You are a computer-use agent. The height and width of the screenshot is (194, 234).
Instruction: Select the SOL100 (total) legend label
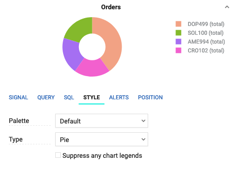pyautogui.click(x=206, y=33)
